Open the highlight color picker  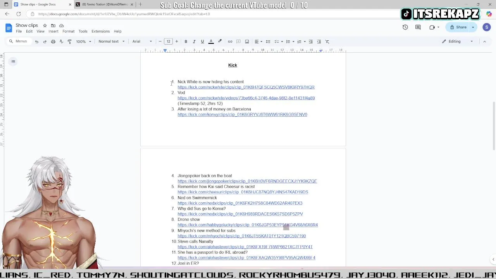pyautogui.click(x=220, y=41)
